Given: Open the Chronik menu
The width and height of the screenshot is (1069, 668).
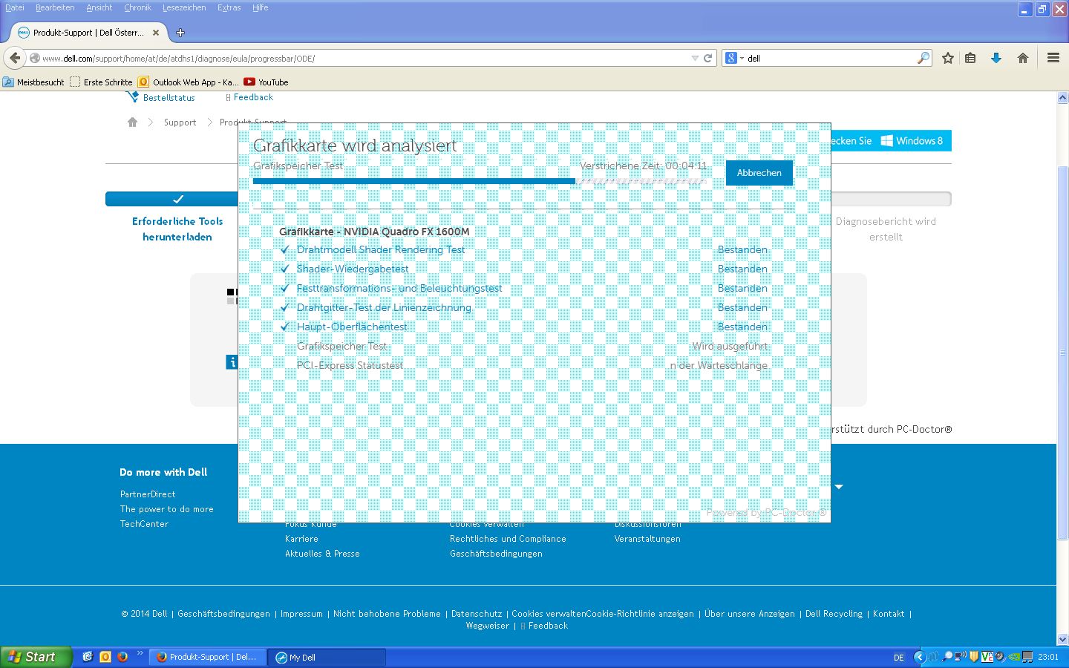Looking at the screenshot, I should click(x=137, y=7).
